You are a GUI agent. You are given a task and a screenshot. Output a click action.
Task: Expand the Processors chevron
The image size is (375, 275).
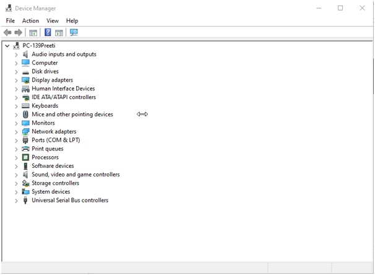pos(16,158)
